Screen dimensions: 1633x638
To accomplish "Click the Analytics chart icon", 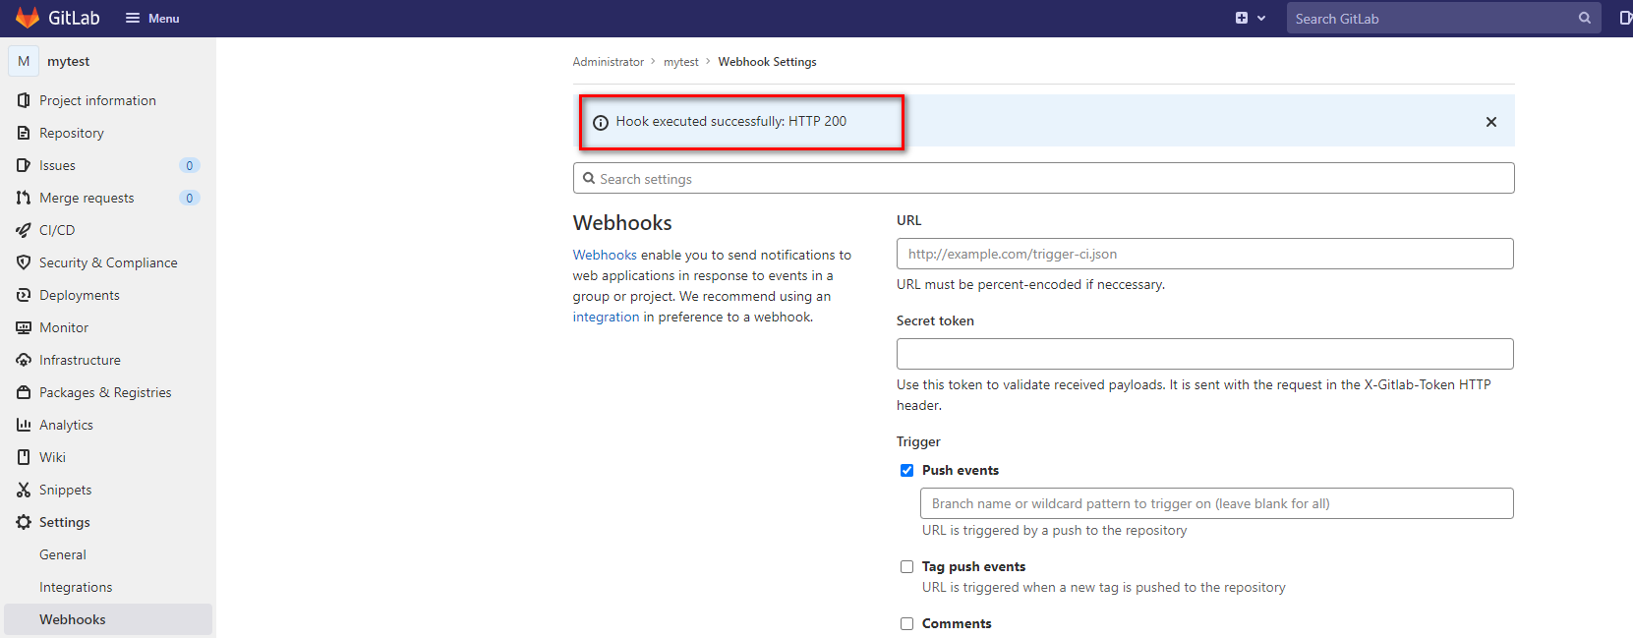I will click(24, 425).
